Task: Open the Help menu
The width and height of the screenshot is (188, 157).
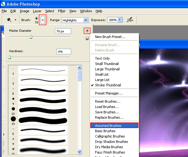Action: point(99,11)
